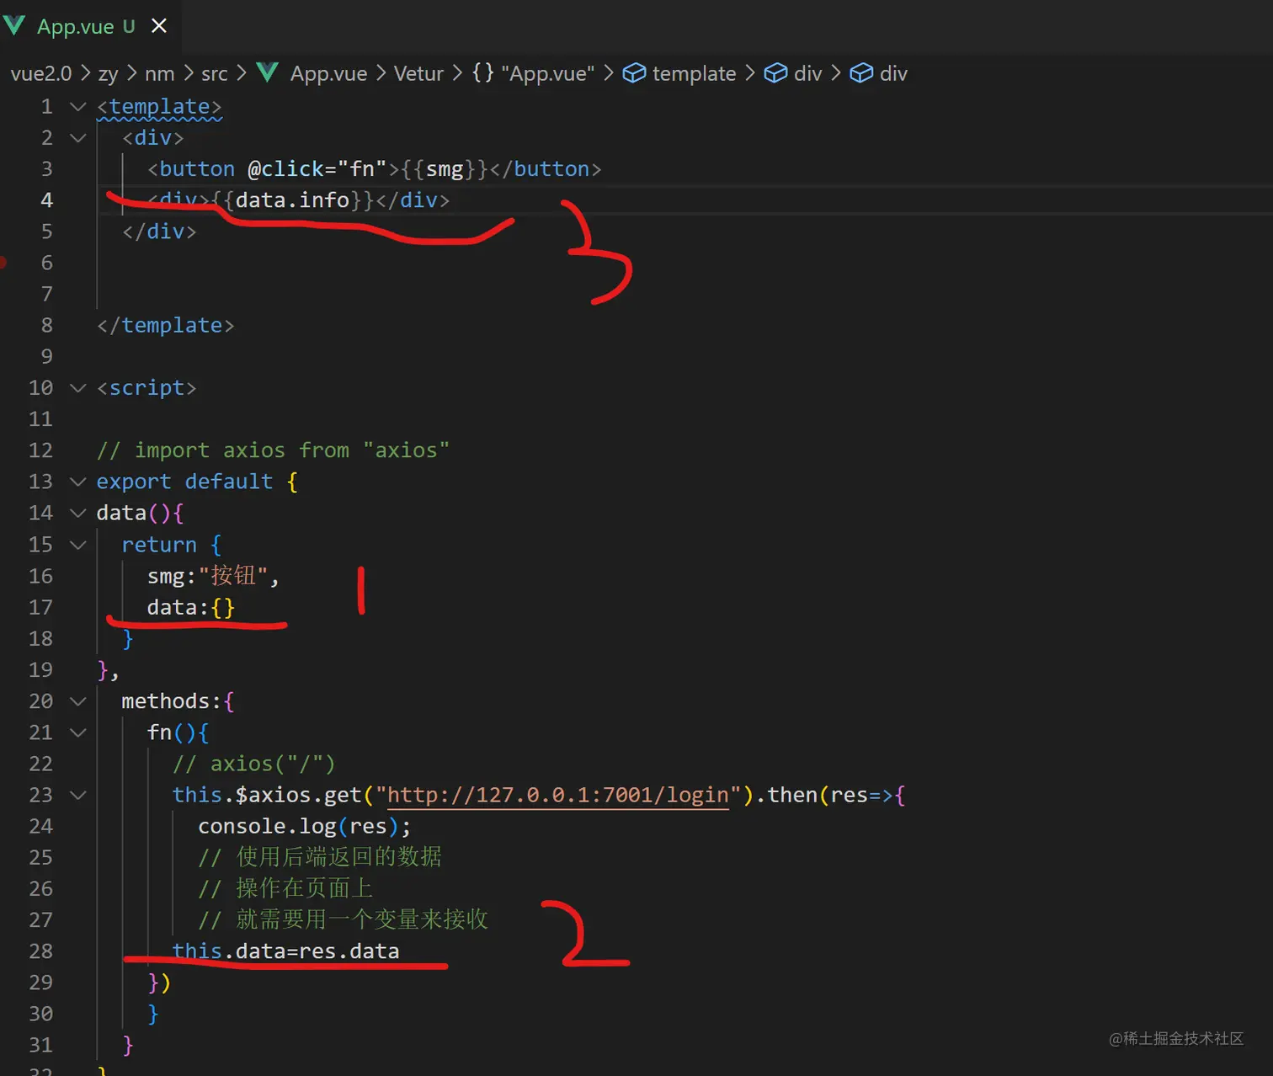Click line number 4 in the gutter
Viewport: 1273px width, 1076px height.
[46, 200]
